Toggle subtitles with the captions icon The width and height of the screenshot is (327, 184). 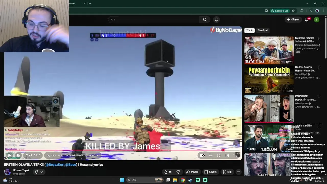211,155
